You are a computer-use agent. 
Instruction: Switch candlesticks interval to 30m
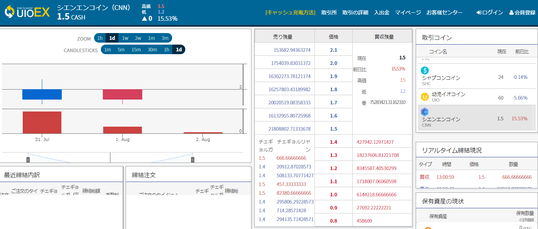click(152, 50)
